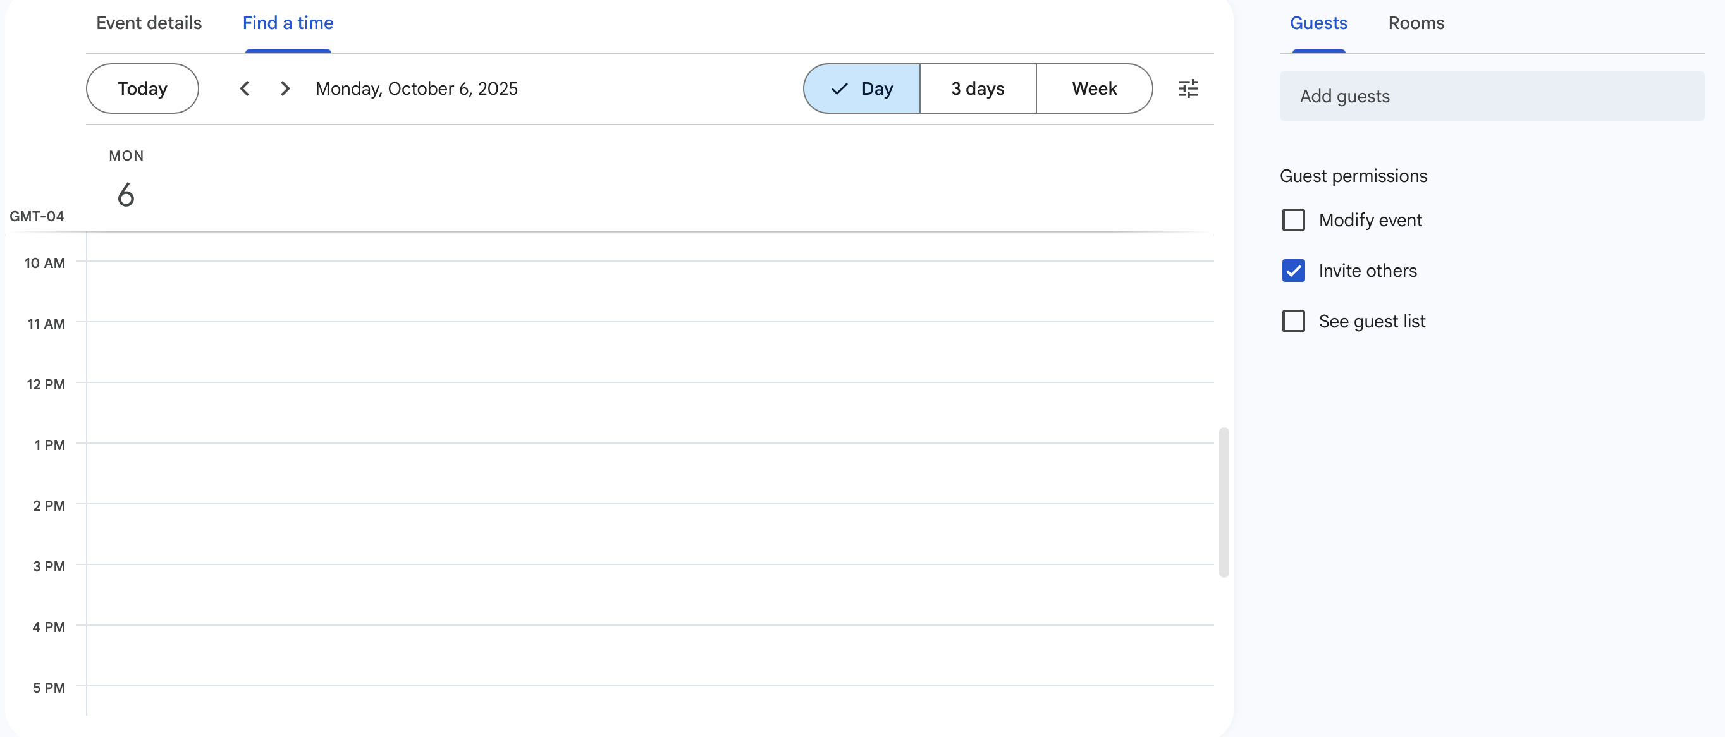The image size is (1725, 737).
Task: Select the Find a time tab
Action: [x=288, y=23]
